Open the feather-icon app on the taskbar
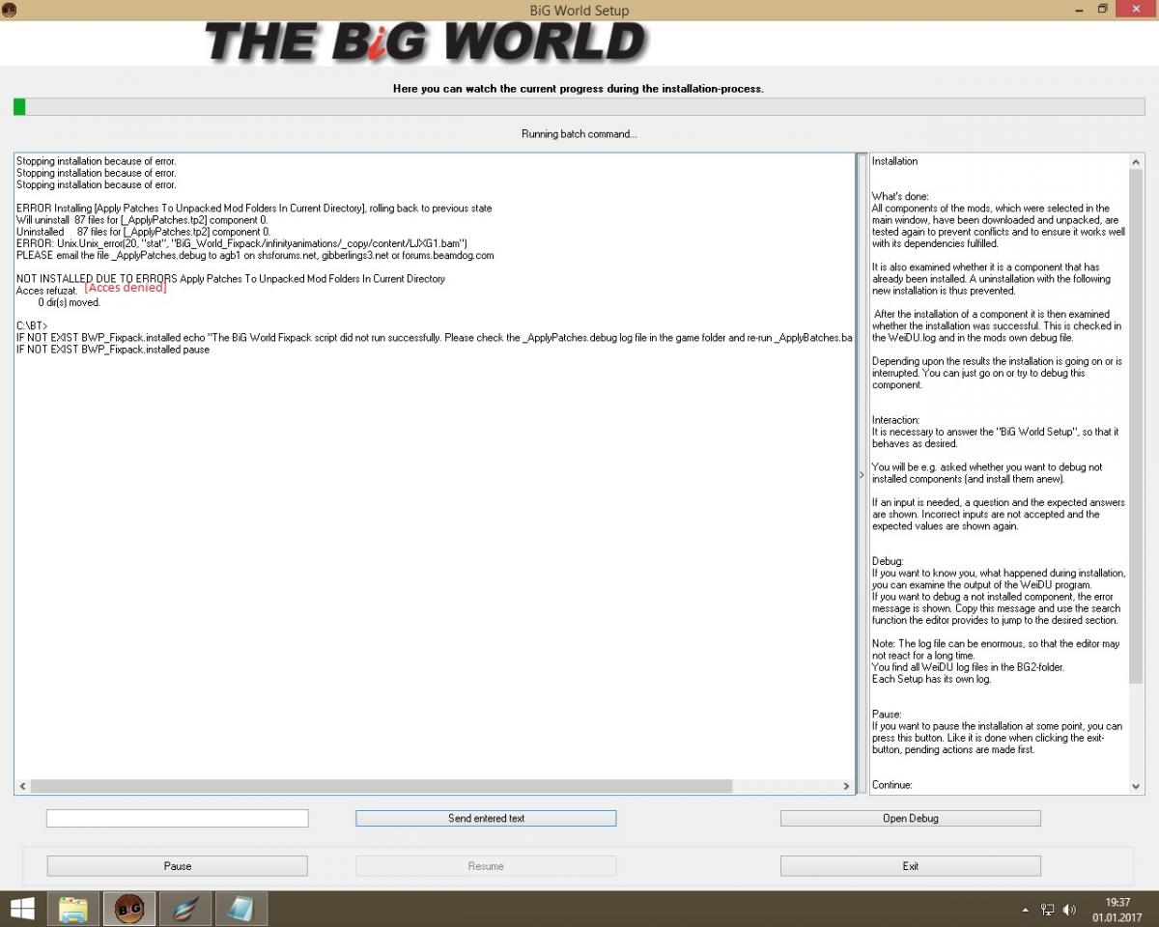This screenshot has width=1159, height=927. (x=185, y=909)
